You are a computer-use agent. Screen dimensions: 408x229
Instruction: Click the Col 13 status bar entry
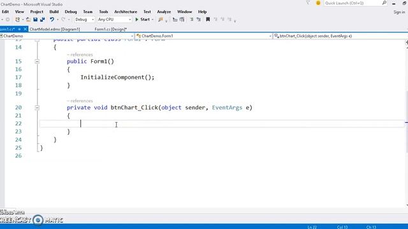(x=342, y=227)
